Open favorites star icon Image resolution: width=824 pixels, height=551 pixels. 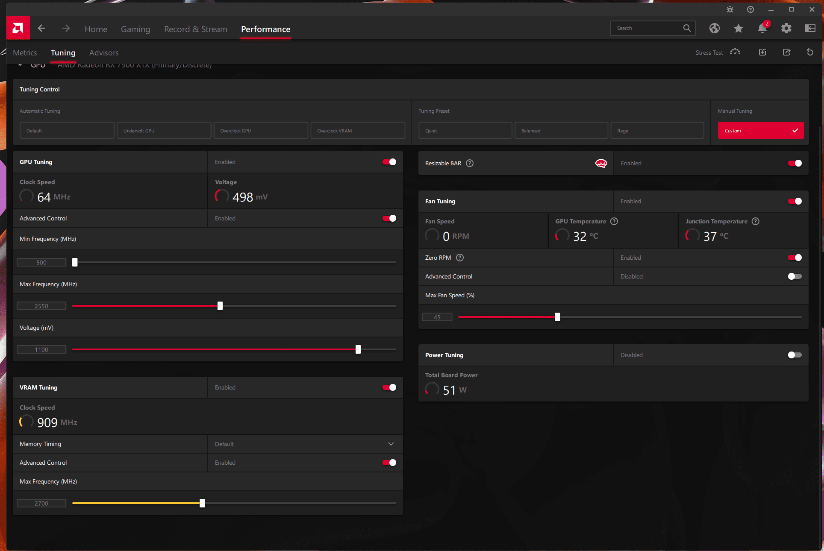click(739, 28)
